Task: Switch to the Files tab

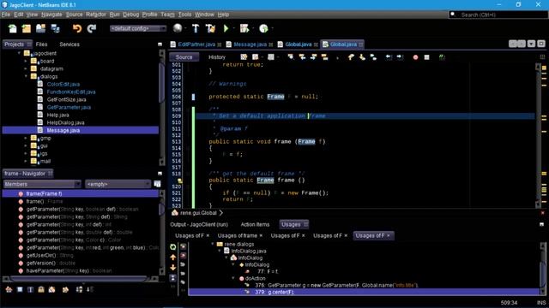Action: 41,44
